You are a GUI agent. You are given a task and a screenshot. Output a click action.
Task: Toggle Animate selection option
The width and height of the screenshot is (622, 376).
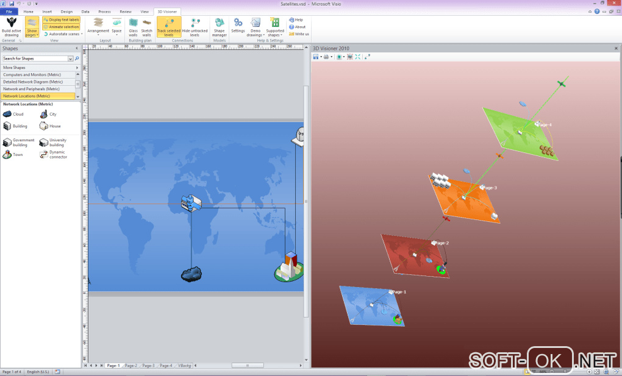61,27
